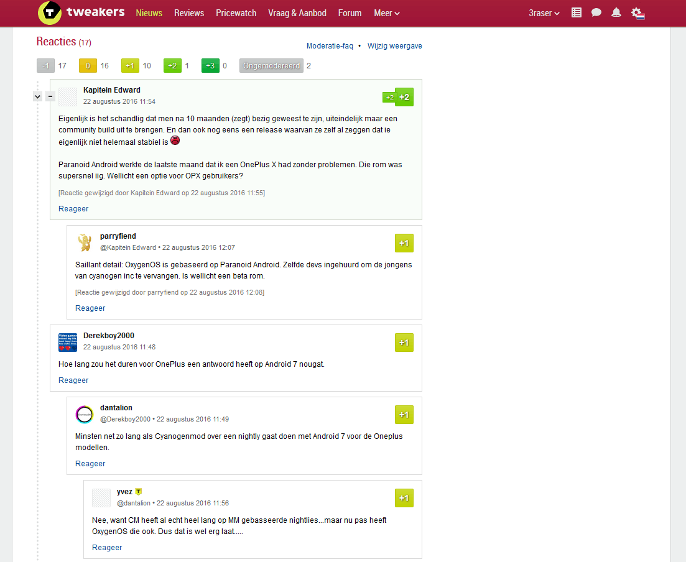Click the Reacties (17) heading
The height and width of the screenshot is (562, 686).
64,42
